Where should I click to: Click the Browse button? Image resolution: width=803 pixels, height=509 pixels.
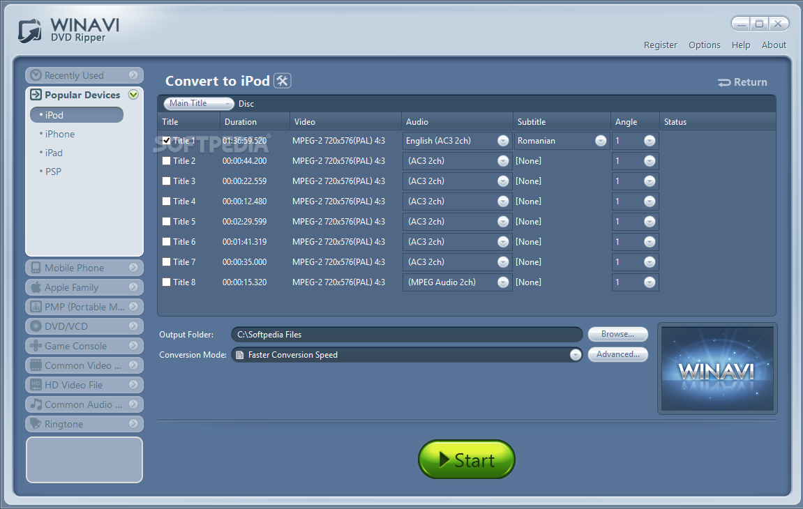(x=617, y=334)
